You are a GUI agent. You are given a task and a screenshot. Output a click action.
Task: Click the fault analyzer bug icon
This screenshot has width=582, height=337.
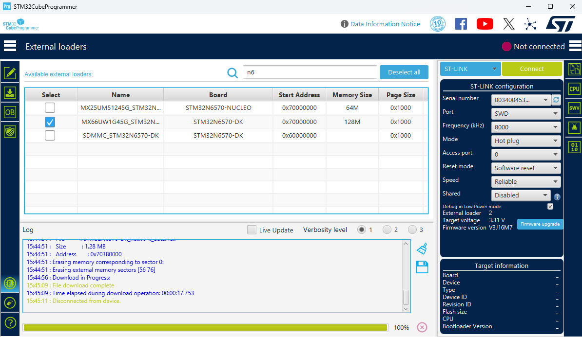click(574, 127)
